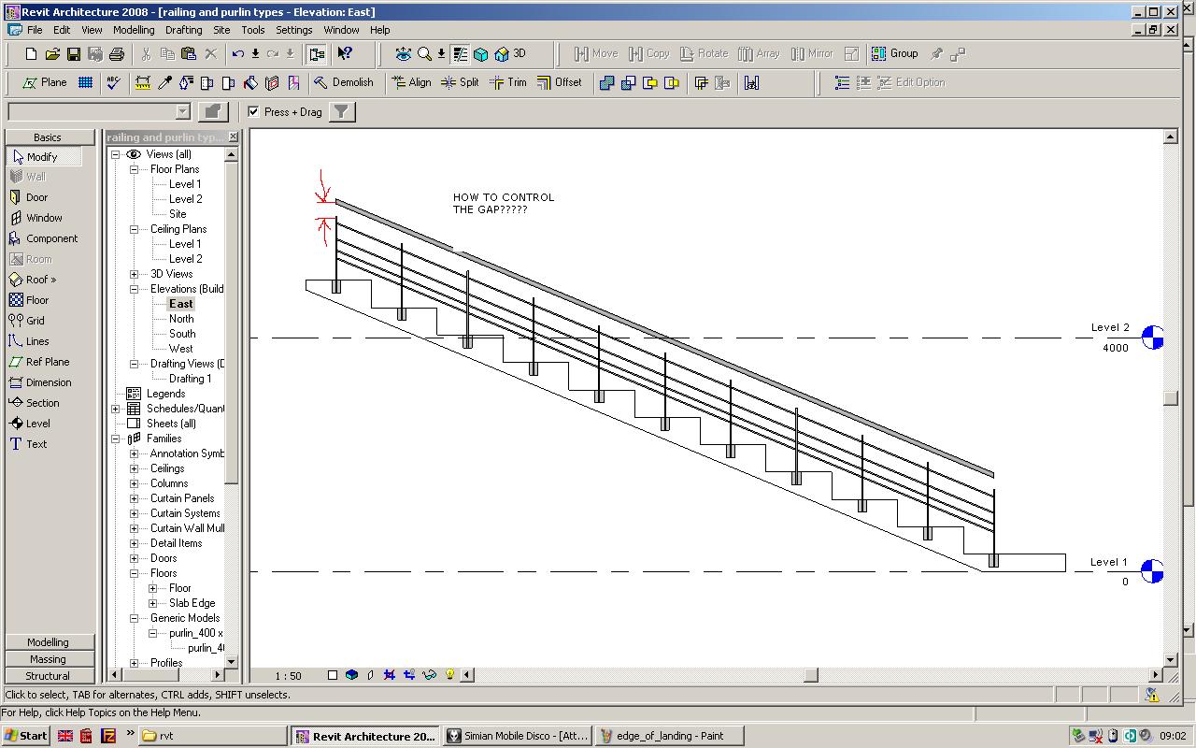Image resolution: width=1196 pixels, height=748 pixels.
Task: Expand the 3D Views tree node
Action: [x=135, y=274]
